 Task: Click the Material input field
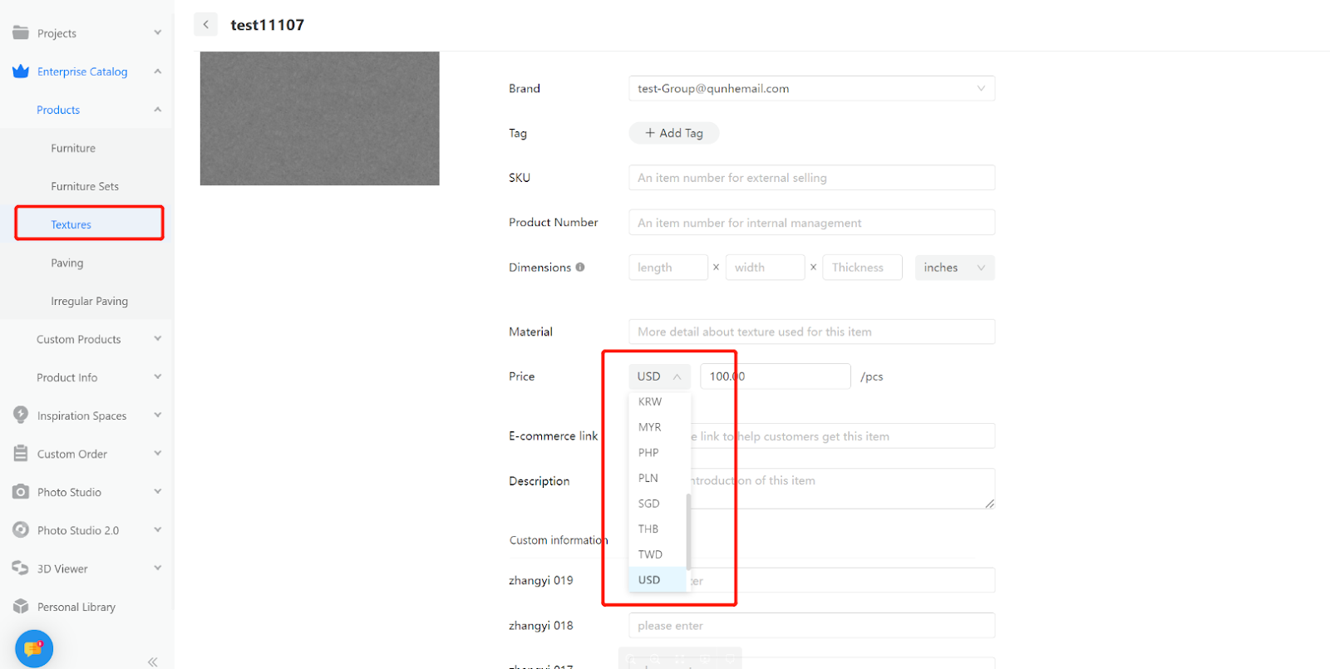811,332
